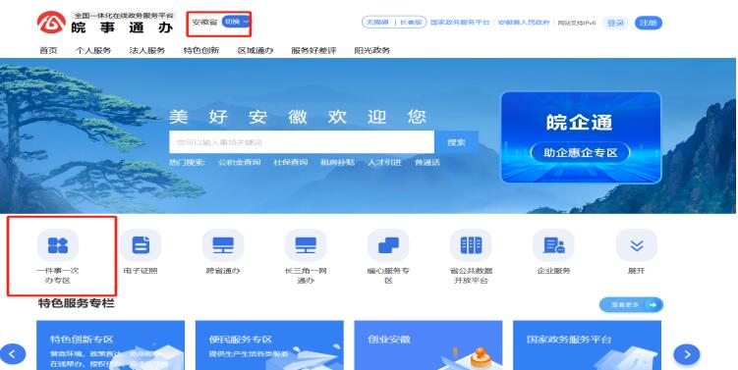Click the 登录 login button
Viewport: 738px width, 370px height.
click(x=615, y=23)
